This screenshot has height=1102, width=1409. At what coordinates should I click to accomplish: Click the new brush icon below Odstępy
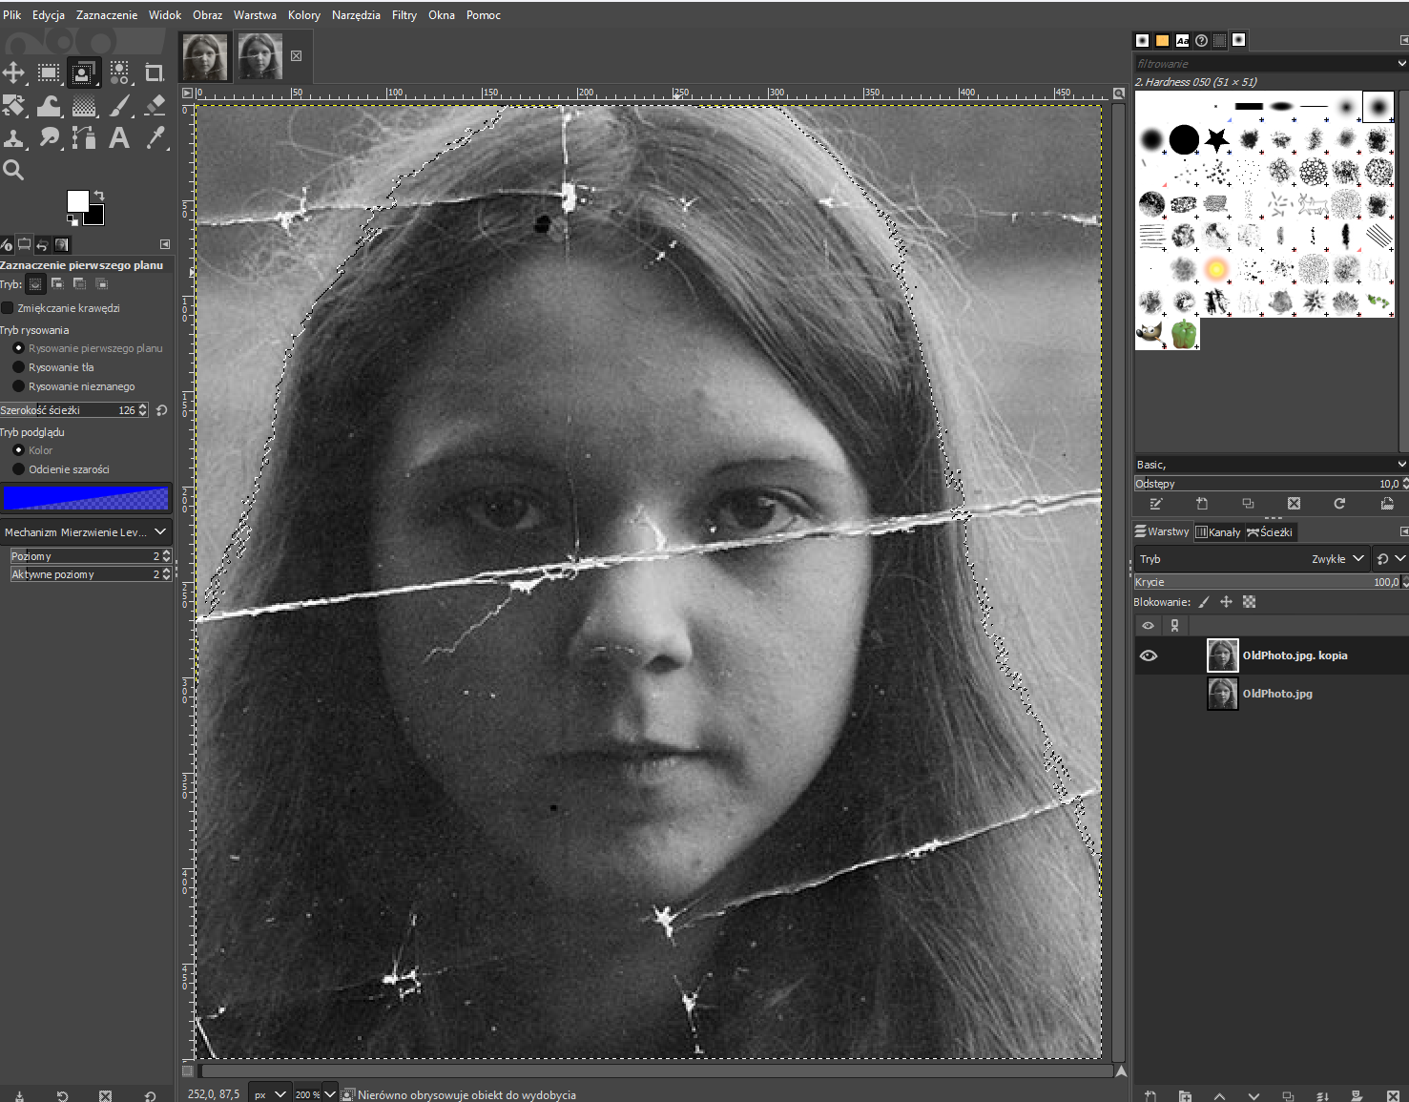tap(1202, 504)
